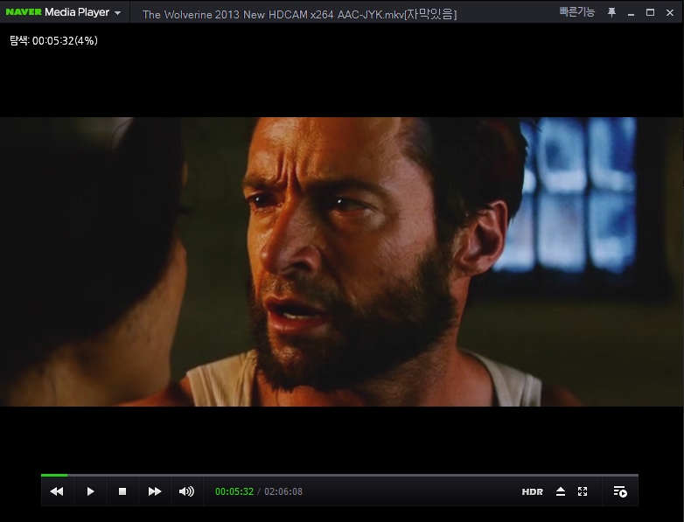
Task: Open the NAVER Media Player dropdown menu
Action: pos(63,12)
